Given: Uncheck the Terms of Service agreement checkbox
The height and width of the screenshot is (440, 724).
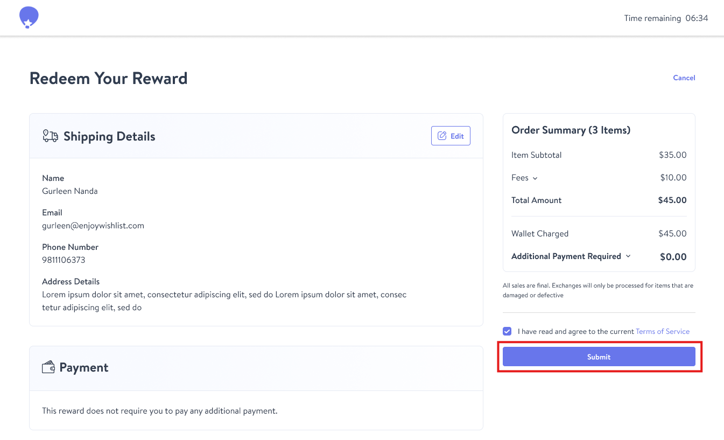Looking at the screenshot, I should point(507,331).
